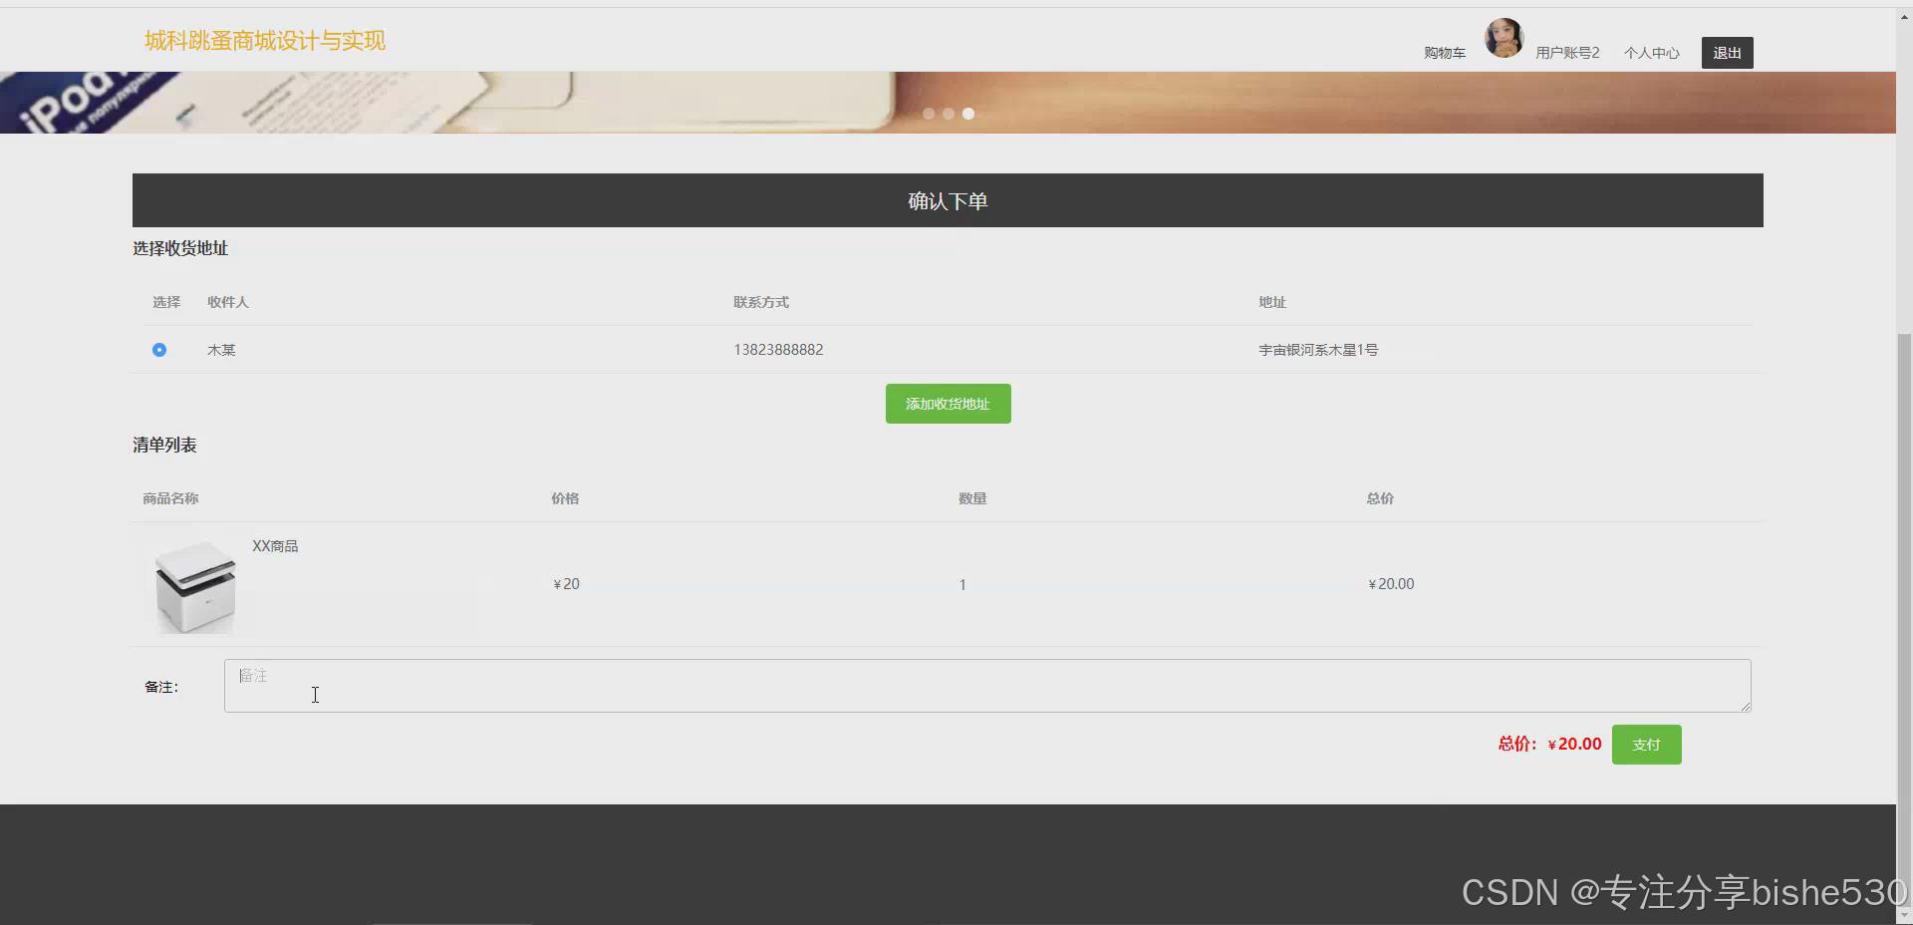Click the 清单列表 section heading
This screenshot has width=1913, height=925.
pyautogui.click(x=164, y=445)
